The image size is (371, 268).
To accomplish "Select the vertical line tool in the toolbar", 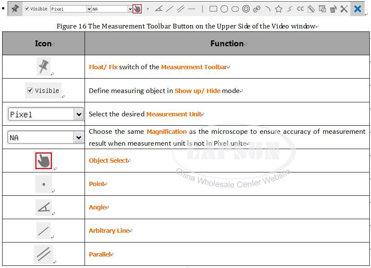I will (202, 9).
